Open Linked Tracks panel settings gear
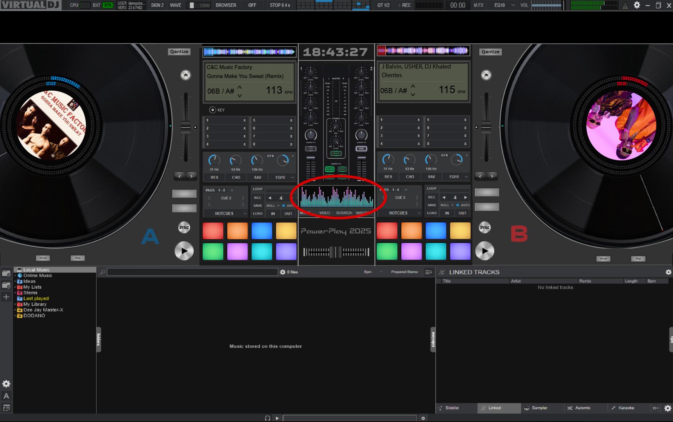 (x=668, y=272)
